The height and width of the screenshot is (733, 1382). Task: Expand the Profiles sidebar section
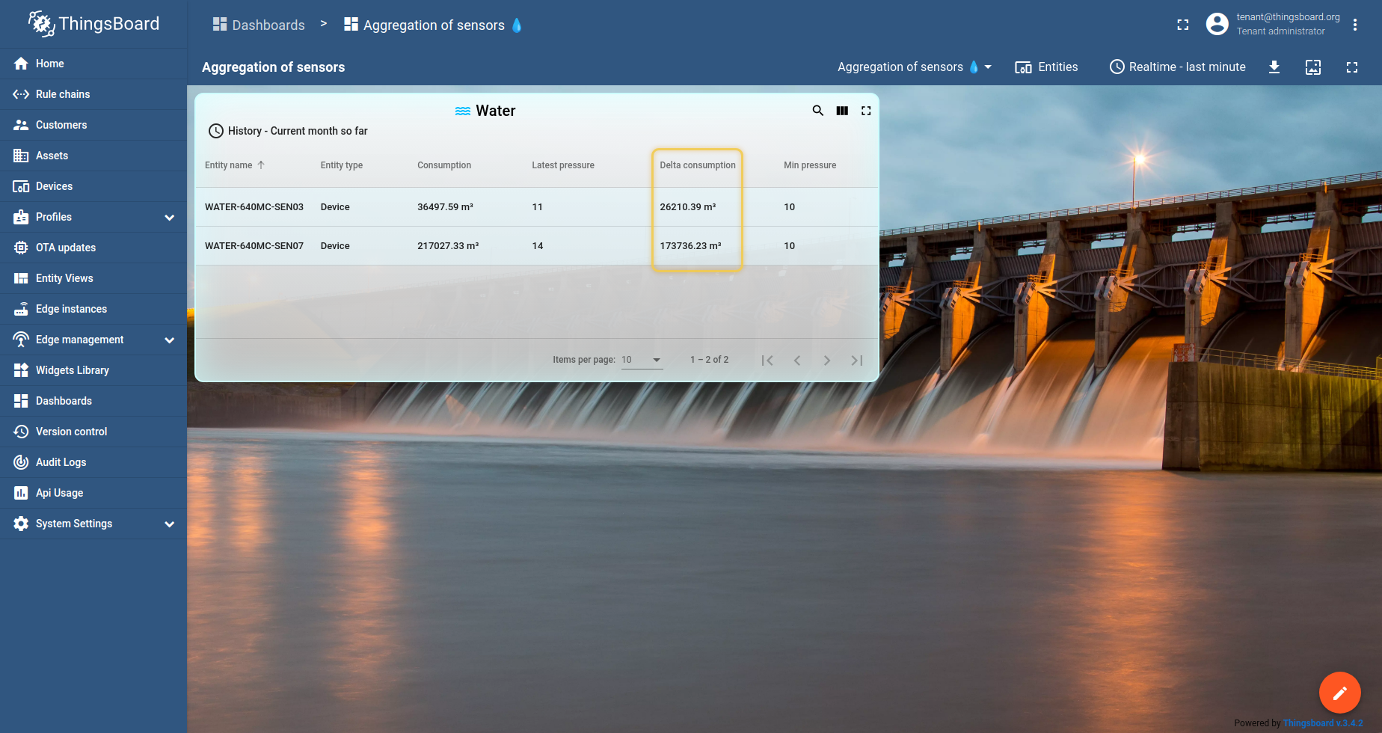(x=169, y=218)
